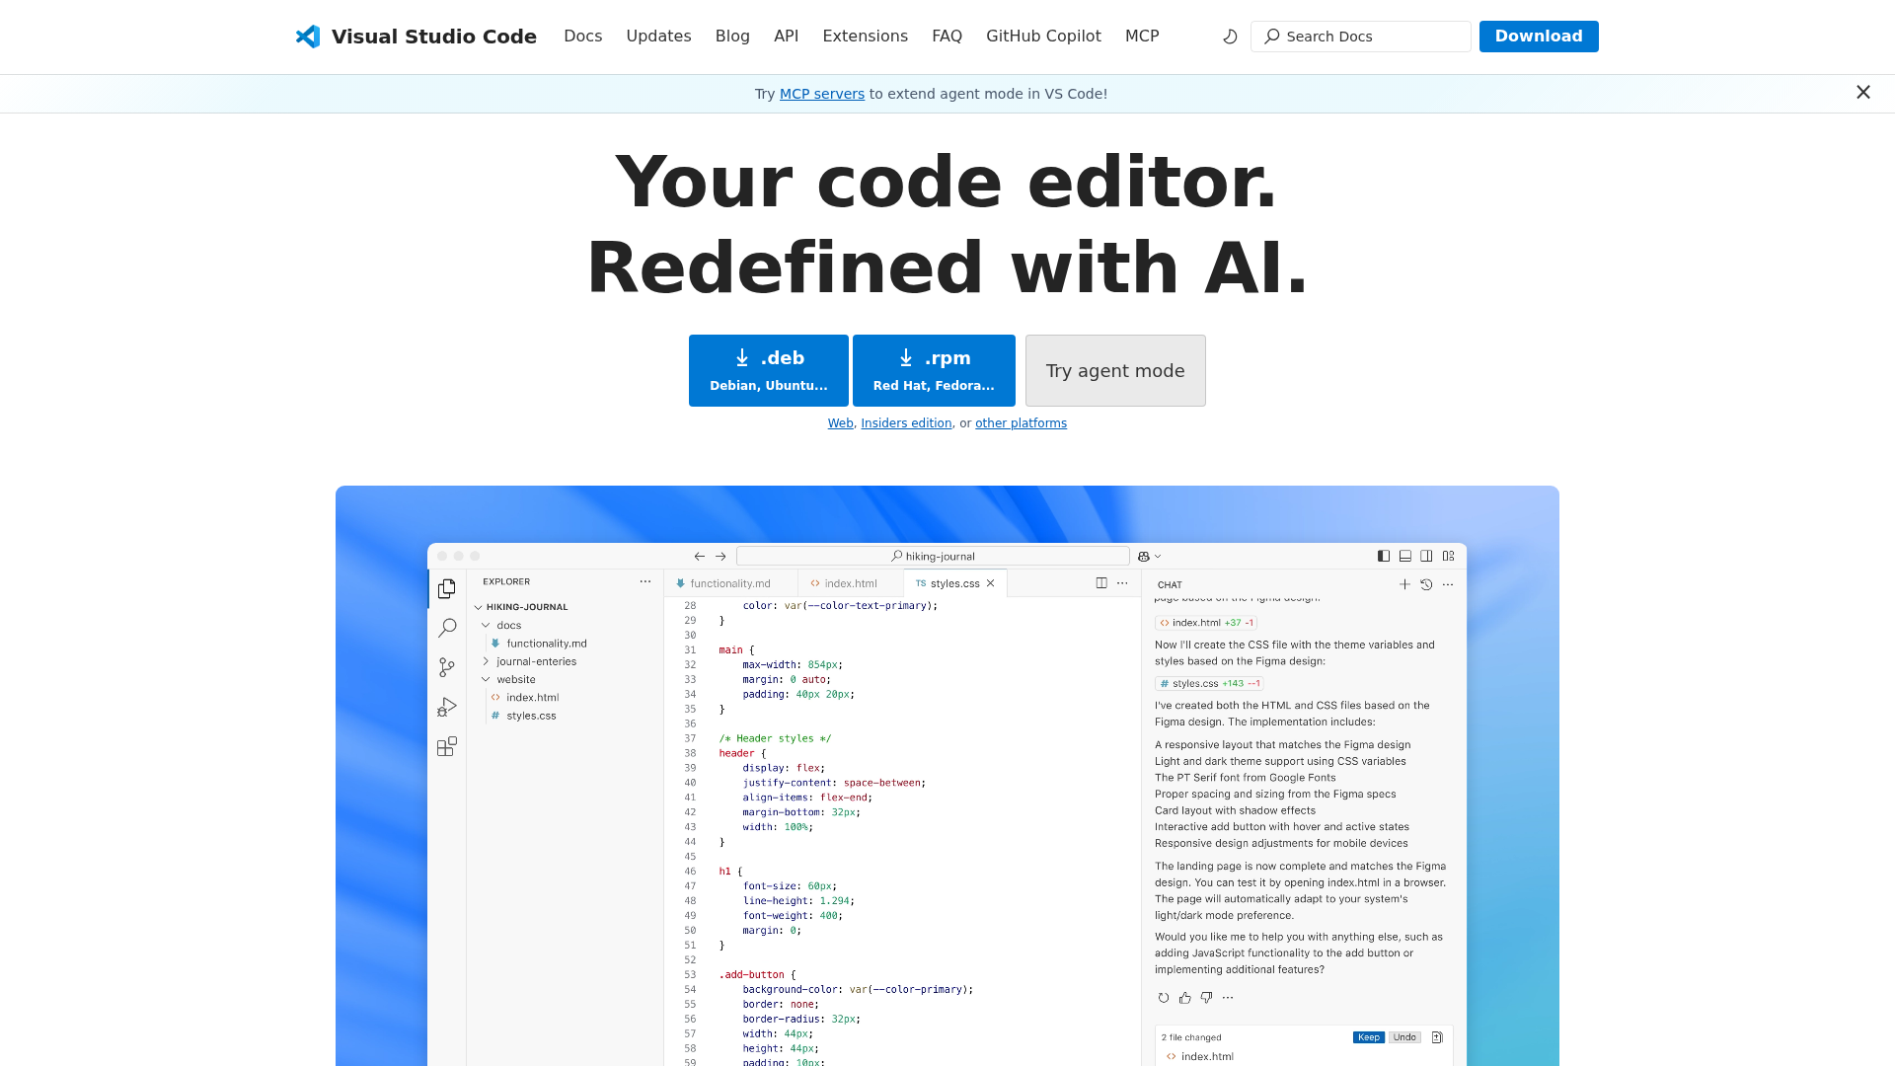Open the Docs menu item
The image size is (1895, 1066).
click(x=582, y=37)
